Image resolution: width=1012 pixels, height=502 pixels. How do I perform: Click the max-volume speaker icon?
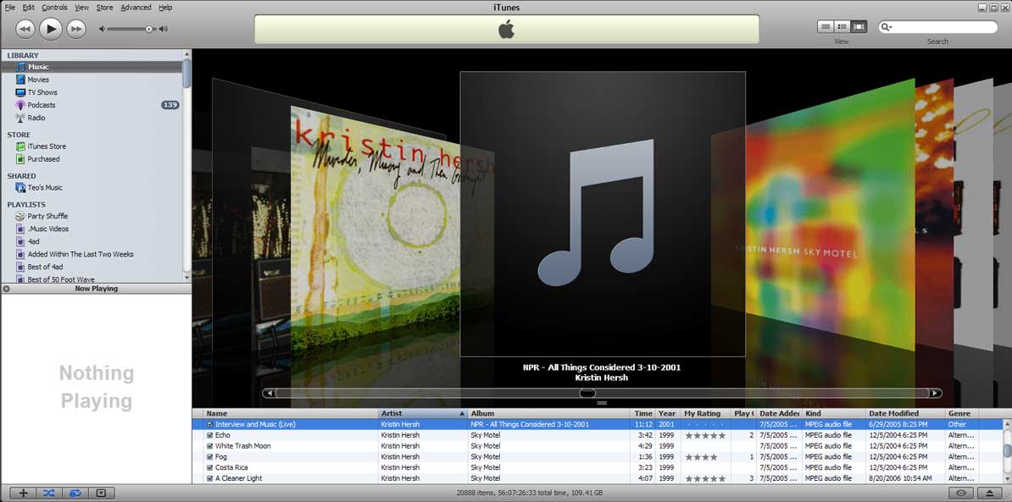pyautogui.click(x=164, y=29)
